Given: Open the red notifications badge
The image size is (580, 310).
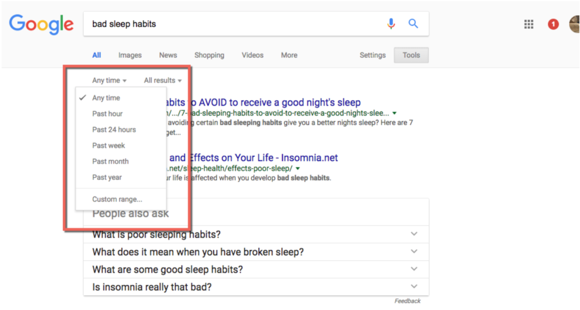Looking at the screenshot, I should pyautogui.click(x=553, y=24).
